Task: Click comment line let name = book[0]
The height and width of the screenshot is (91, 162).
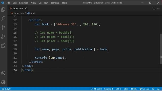Action: [x=54, y=33]
